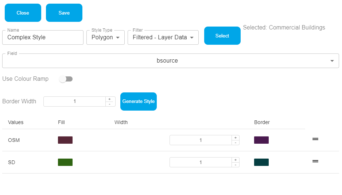Decrease Border Width with minus stepper

pyautogui.click(x=110, y=104)
